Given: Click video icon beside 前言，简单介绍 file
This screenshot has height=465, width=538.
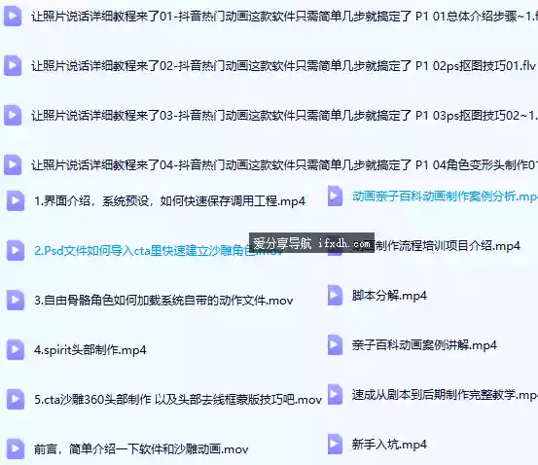Looking at the screenshot, I should 16,448.
